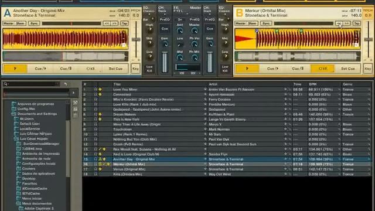The width and height of the screenshot is (375, 211).
Task: Preview track 5 Godspeed headphone icon
Action: (96, 110)
